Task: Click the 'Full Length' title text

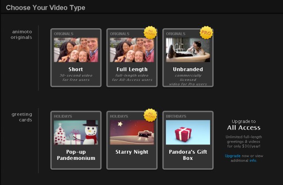Action: 132,69
